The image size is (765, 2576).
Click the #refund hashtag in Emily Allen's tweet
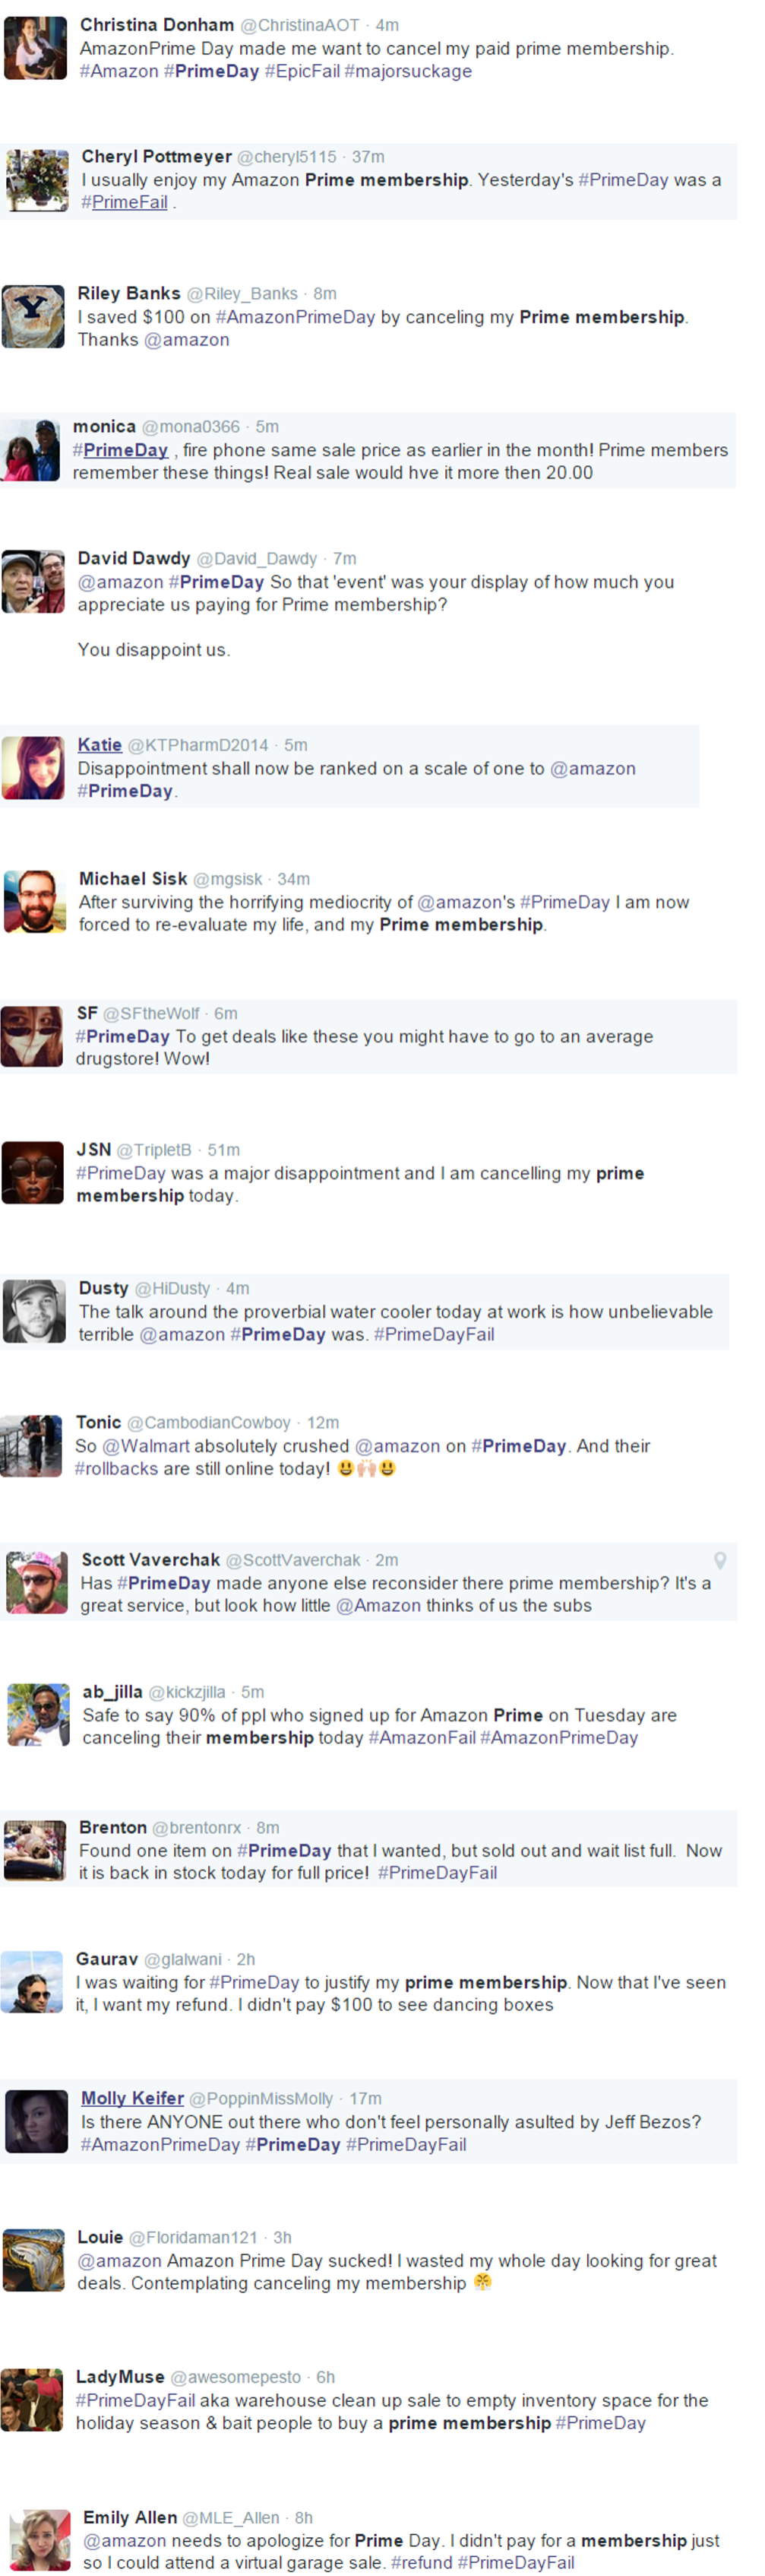pyautogui.click(x=422, y=2563)
